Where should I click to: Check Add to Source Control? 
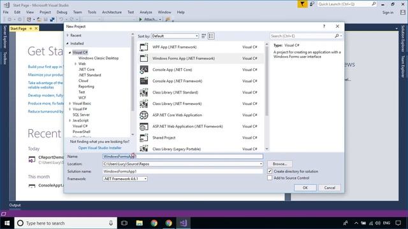pyautogui.click(x=270, y=178)
